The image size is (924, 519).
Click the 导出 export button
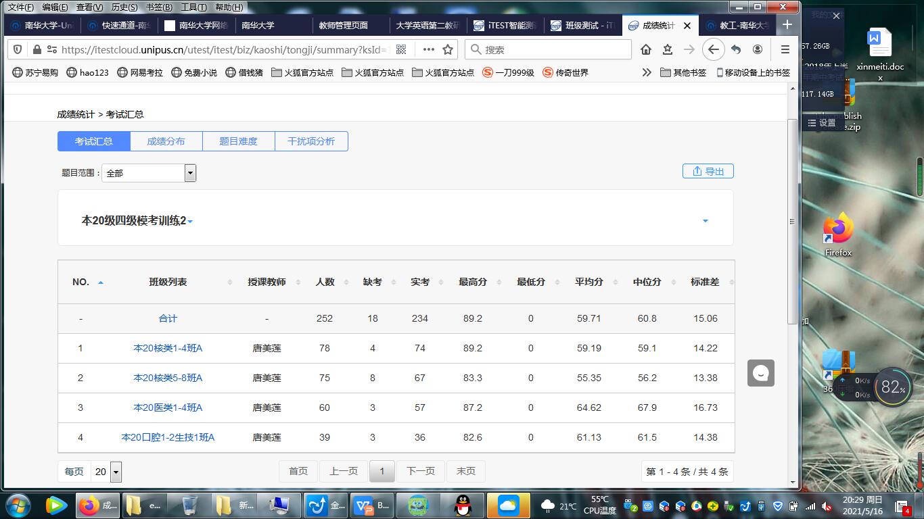click(x=708, y=172)
